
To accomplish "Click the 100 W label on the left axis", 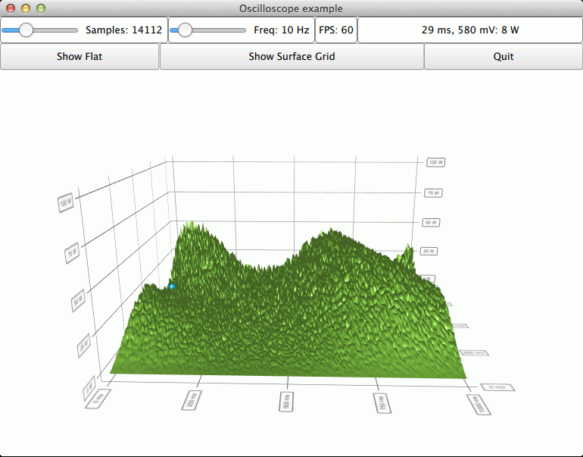I will pos(65,203).
